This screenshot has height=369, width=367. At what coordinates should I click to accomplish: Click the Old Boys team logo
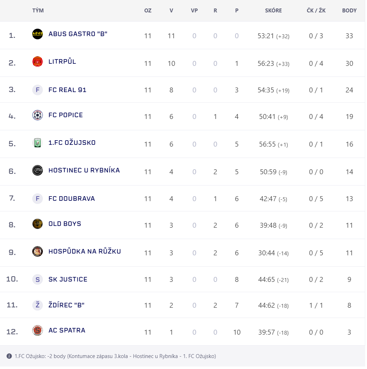point(38,224)
